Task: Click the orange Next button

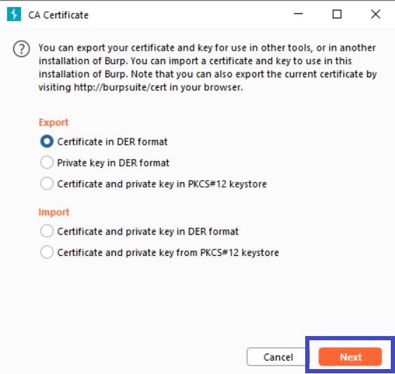Action: pyautogui.click(x=350, y=356)
